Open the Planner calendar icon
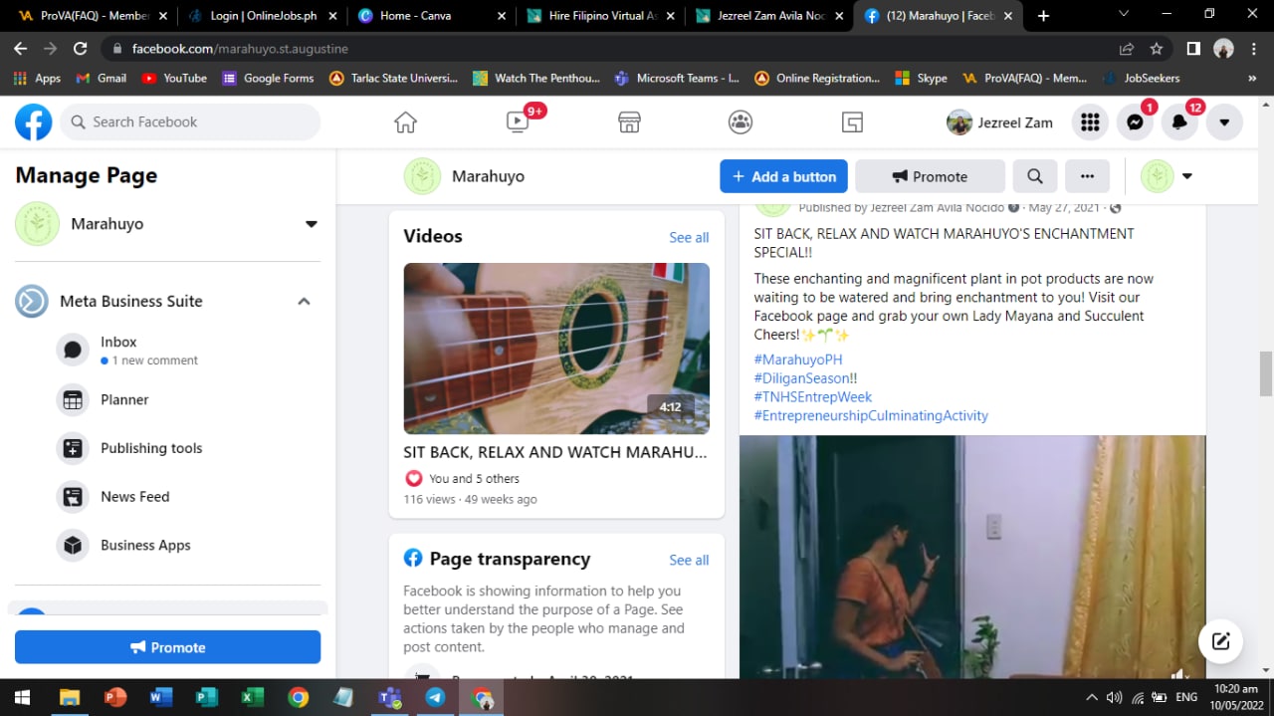 (x=73, y=399)
